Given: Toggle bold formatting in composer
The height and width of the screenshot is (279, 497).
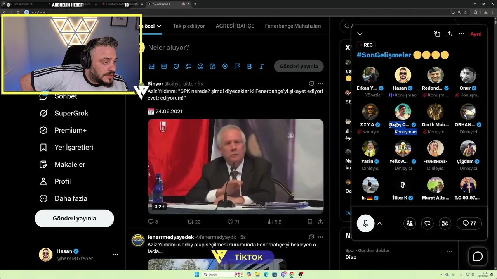Looking at the screenshot, I should 249,66.
